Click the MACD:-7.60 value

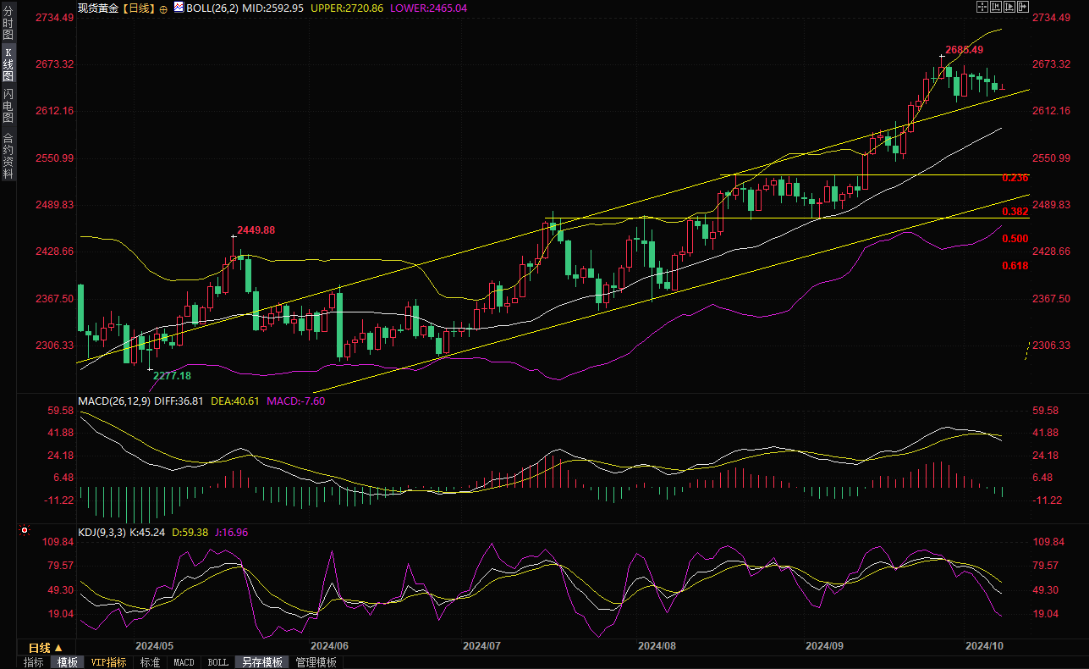pos(295,401)
